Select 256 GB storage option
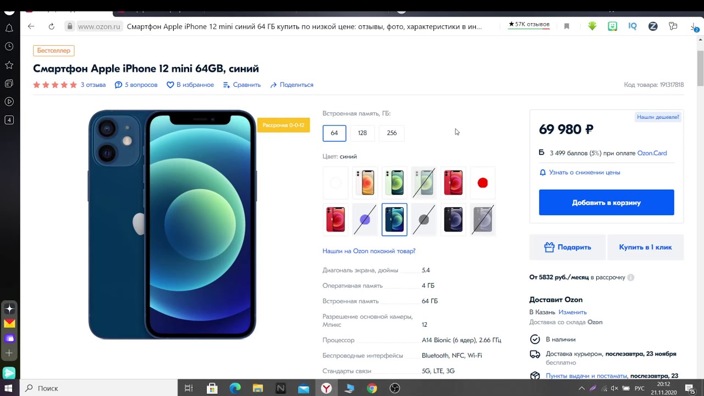This screenshot has width=704, height=396. click(392, 133)
